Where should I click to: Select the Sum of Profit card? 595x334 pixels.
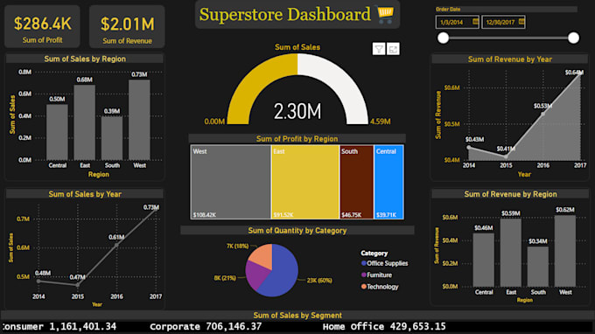pyautogui.click(x=42, y=26)
